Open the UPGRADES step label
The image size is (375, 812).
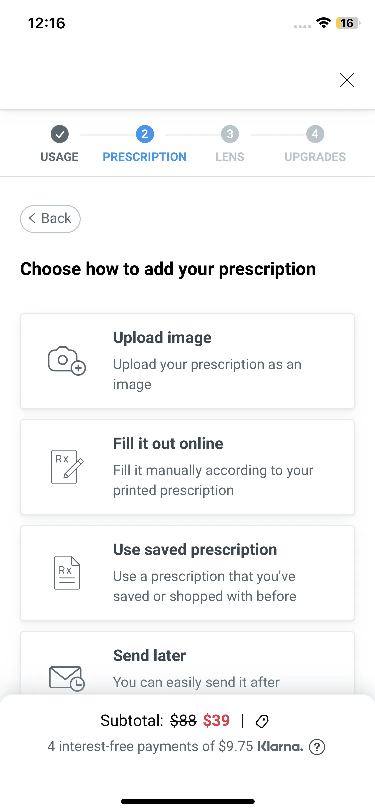click(315, 157)
